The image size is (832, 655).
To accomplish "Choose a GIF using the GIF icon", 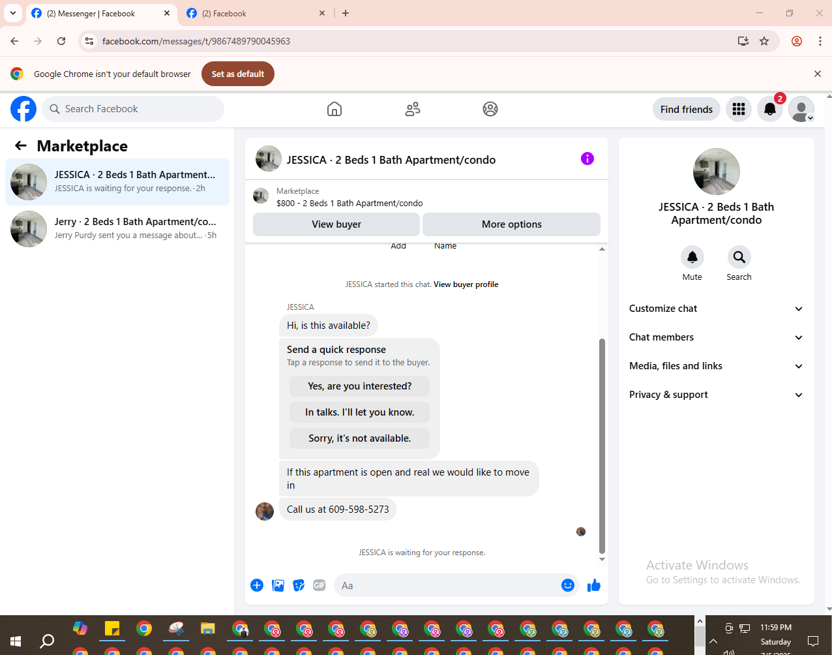I will click(319, 585).
